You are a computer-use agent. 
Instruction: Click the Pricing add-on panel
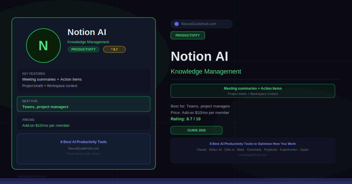pyautogui.click(x=84, y=123)
